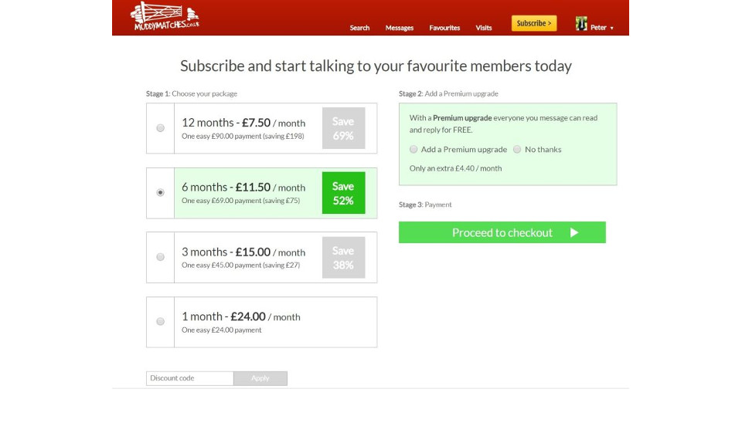Open the Search menu item

click(x=359, y=28)
